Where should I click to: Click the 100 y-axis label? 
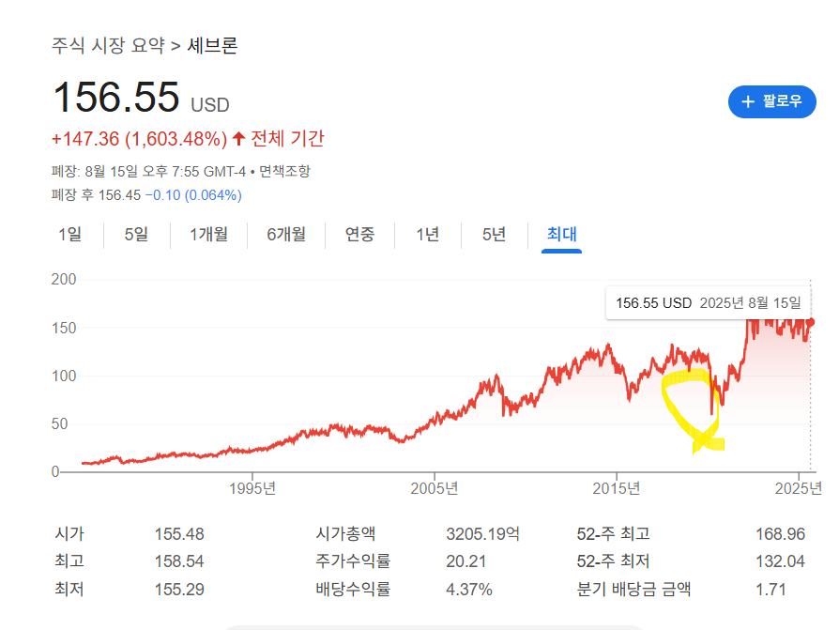(x=64, y=376)
